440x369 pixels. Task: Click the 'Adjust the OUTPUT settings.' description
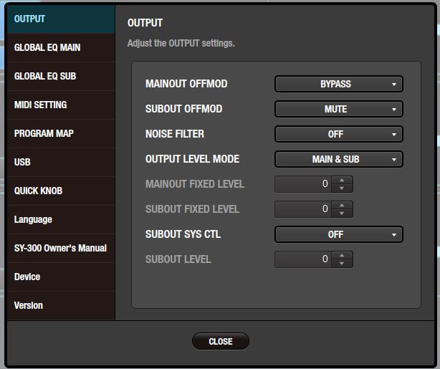coord(181,43)
